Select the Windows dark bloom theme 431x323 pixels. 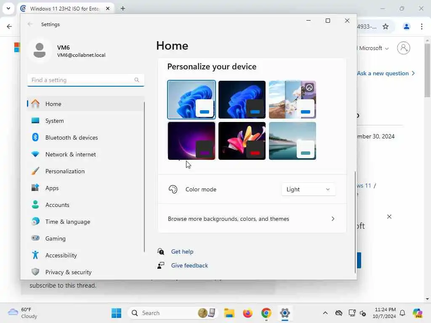tap(242, 99)
